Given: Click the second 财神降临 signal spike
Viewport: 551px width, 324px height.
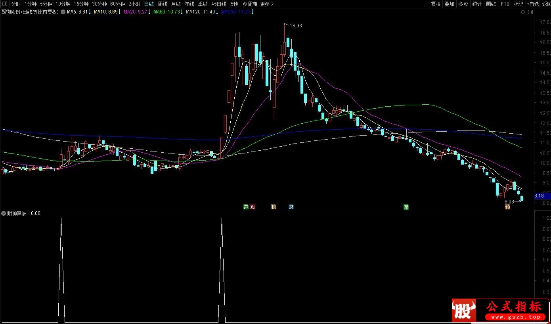Looking at the screenshot, I should 222,270.
